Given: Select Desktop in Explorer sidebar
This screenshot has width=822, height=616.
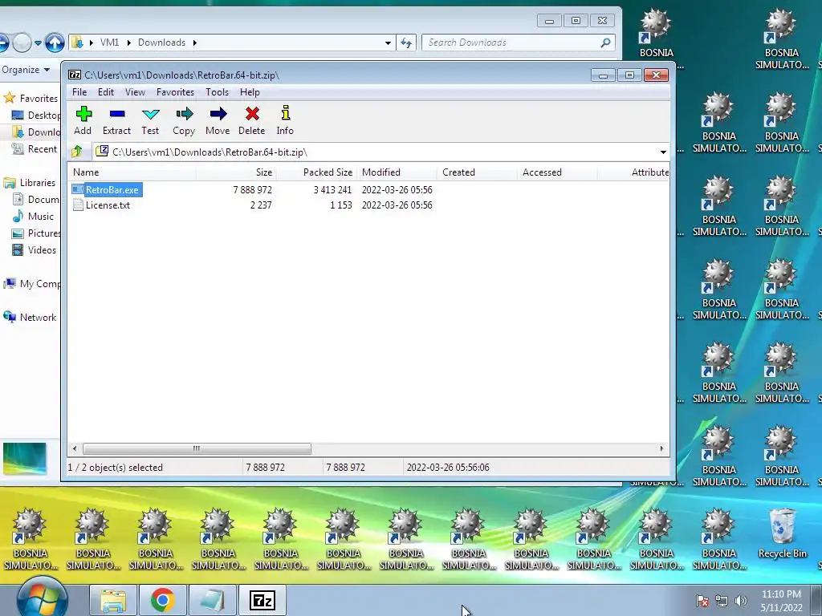Looking at the screenshot, I should coord(36,115).
